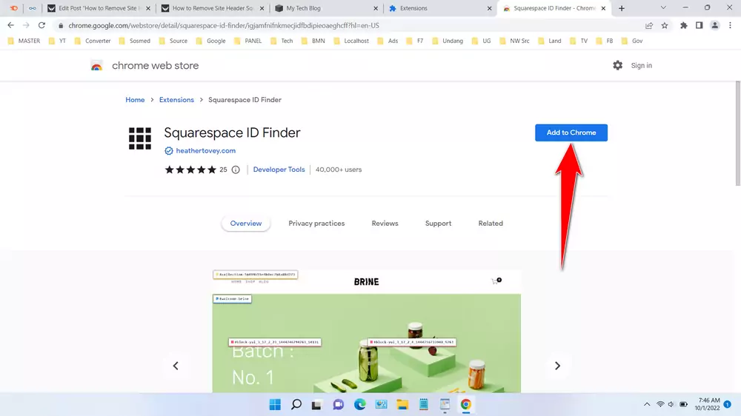Click the rating info icon beside 25
The height and width of the screenshot is (416, 741).
click(x=236, y=170)
